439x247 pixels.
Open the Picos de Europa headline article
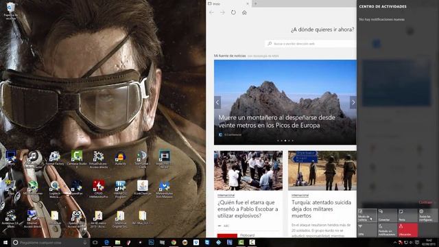click(x=276, y=121)
